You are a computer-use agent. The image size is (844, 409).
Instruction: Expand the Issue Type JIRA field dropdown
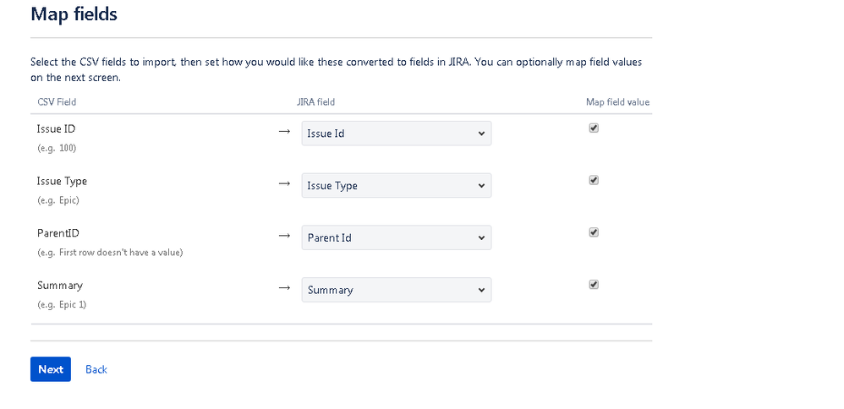click(396, 186)
